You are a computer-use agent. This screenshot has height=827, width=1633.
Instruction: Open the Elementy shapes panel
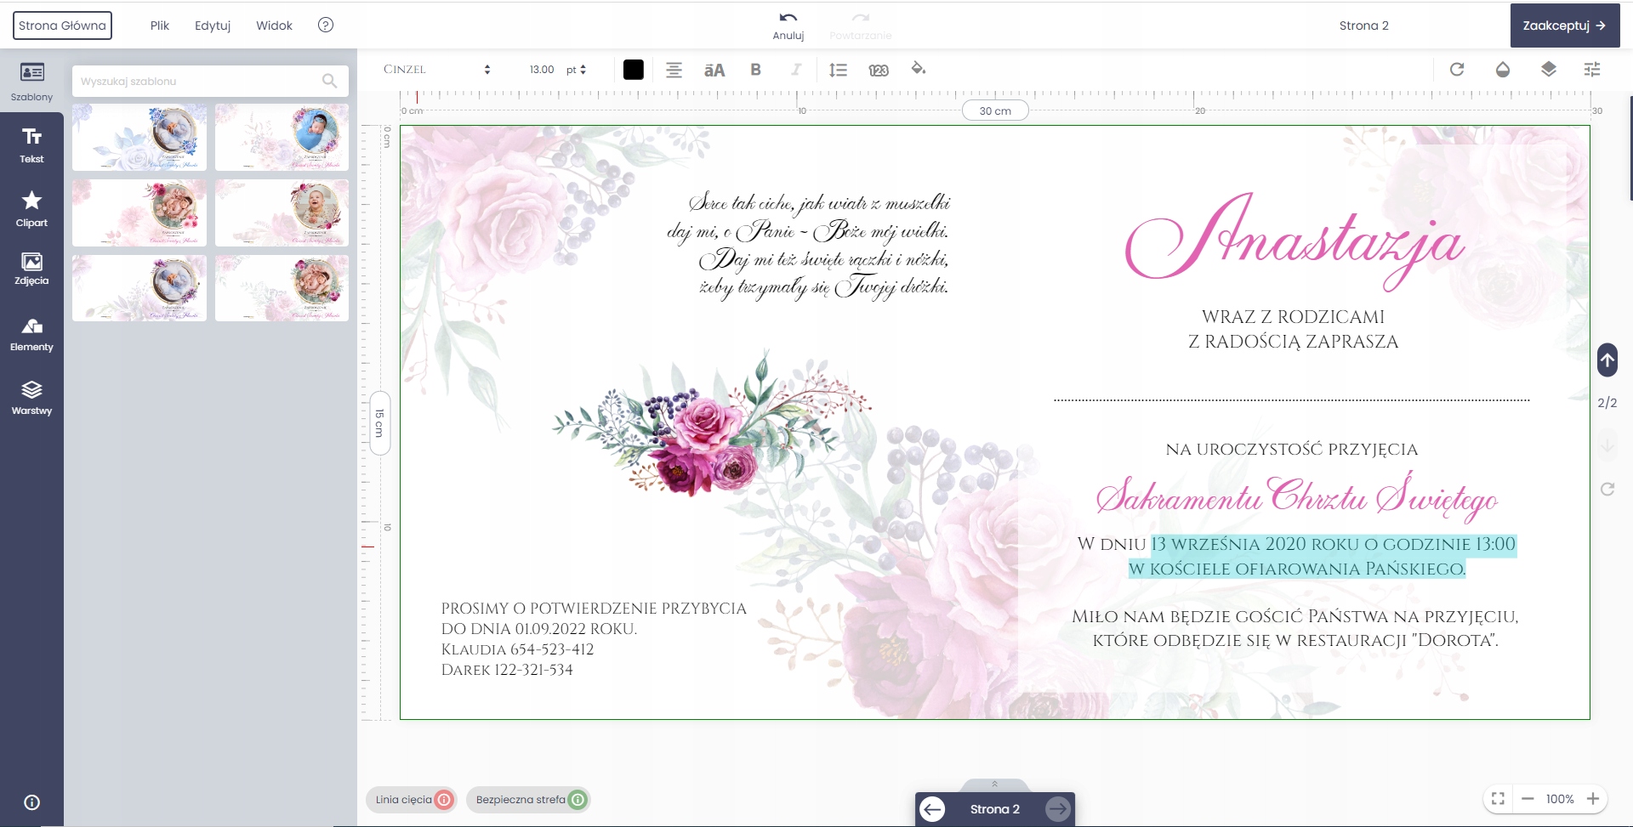pos(31,335)
